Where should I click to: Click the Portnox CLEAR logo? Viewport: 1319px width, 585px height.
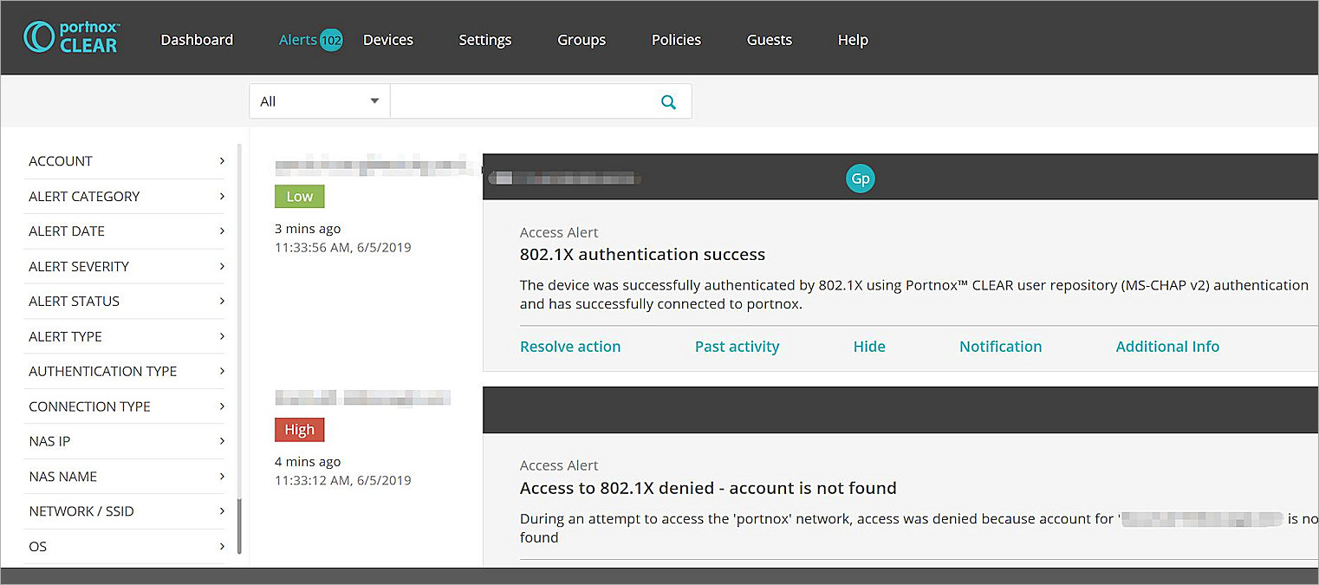[72, 37]
